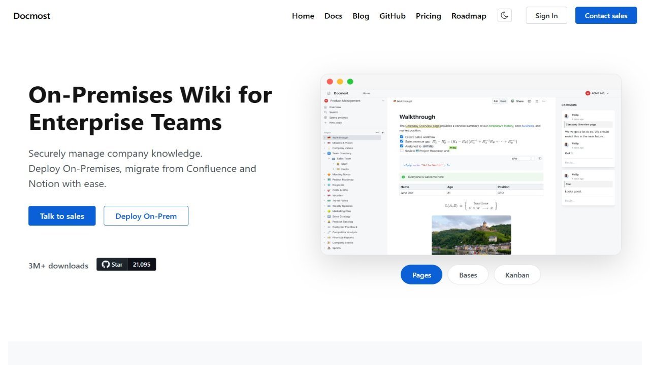The image size is (650, 365).
Task: Switch the page to Edit mode
Action: pyautogui.click(x=496, y=101)
